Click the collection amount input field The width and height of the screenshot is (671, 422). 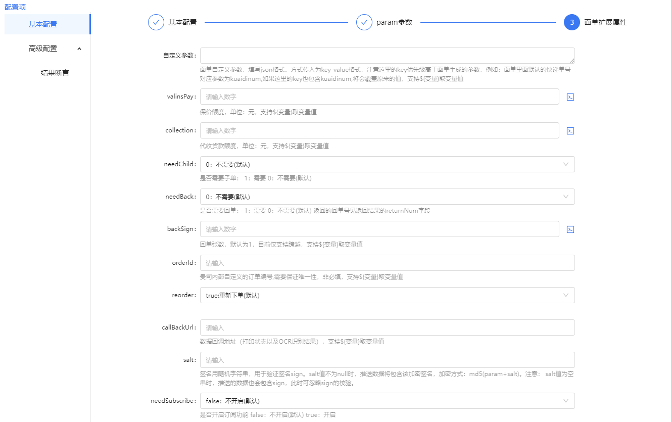[379, 130]
